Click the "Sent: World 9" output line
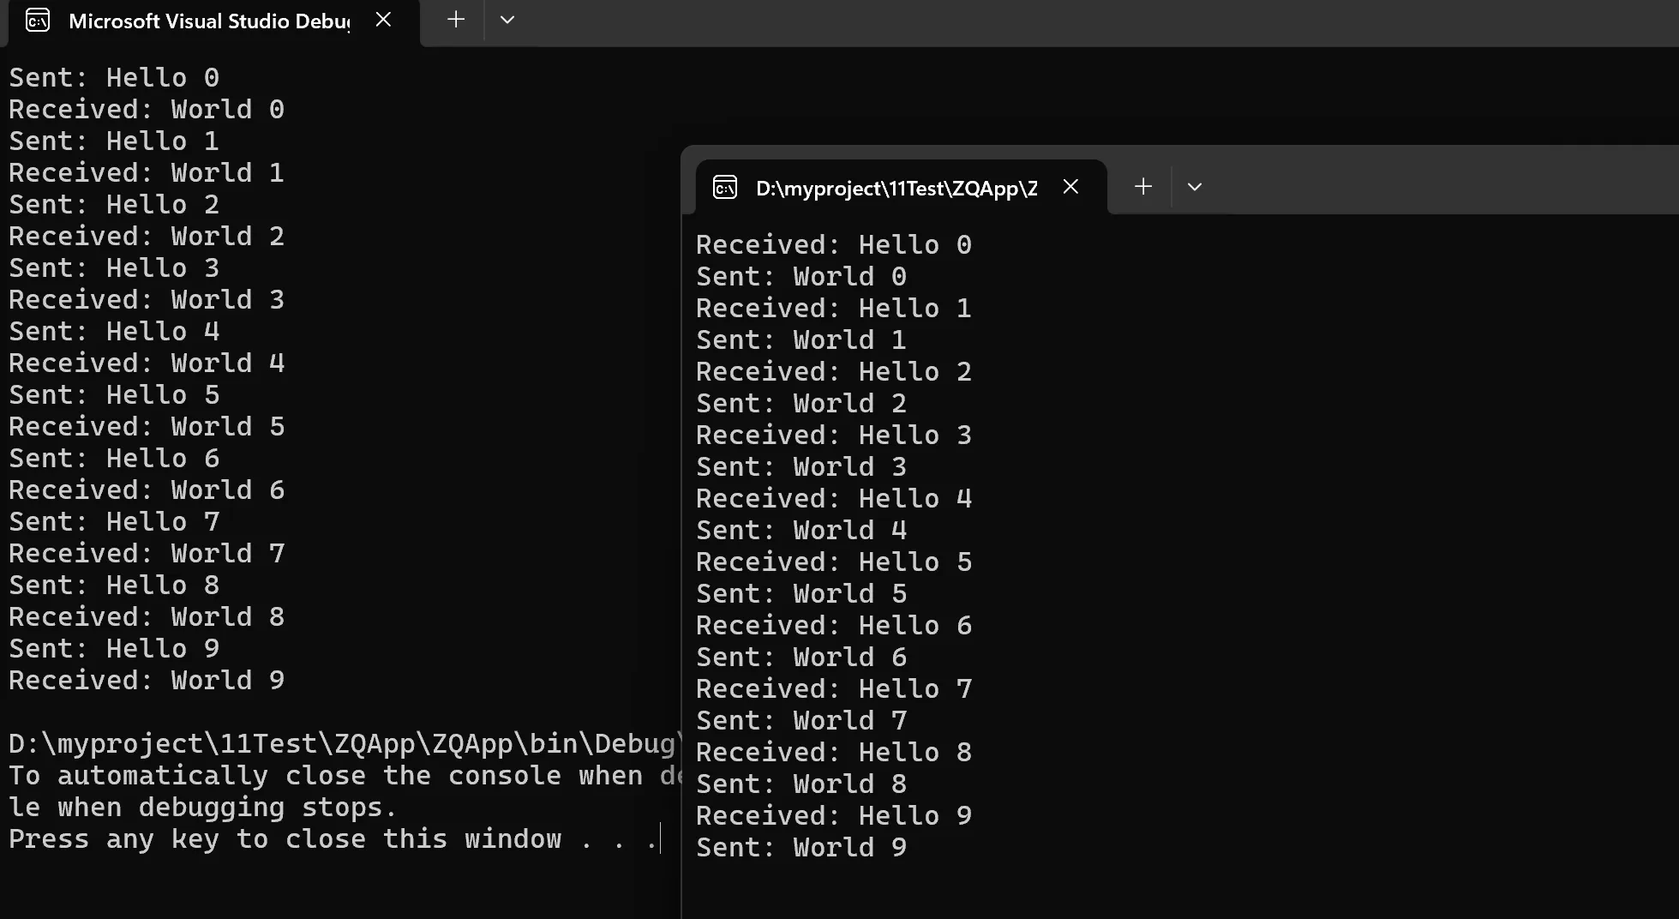 click(801, 848)
